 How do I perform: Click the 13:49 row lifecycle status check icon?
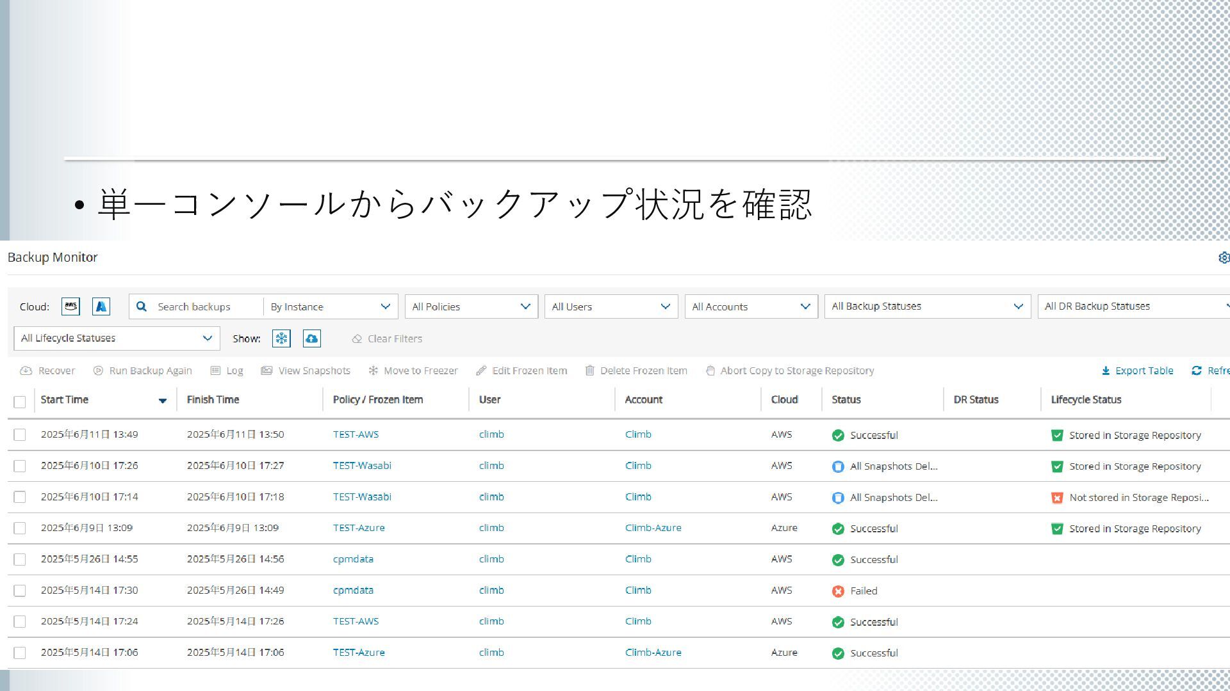click(1057, 435)
